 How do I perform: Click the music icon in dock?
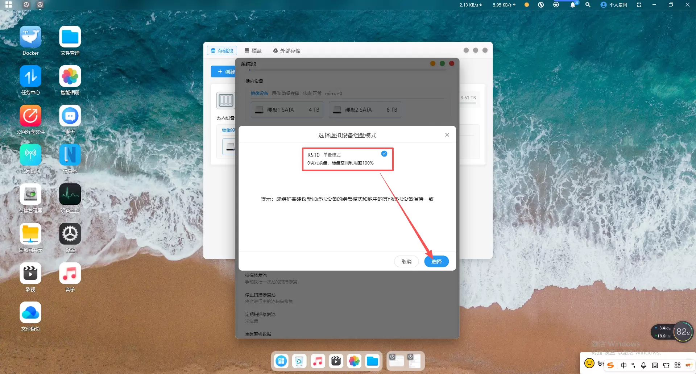(318, 361)
